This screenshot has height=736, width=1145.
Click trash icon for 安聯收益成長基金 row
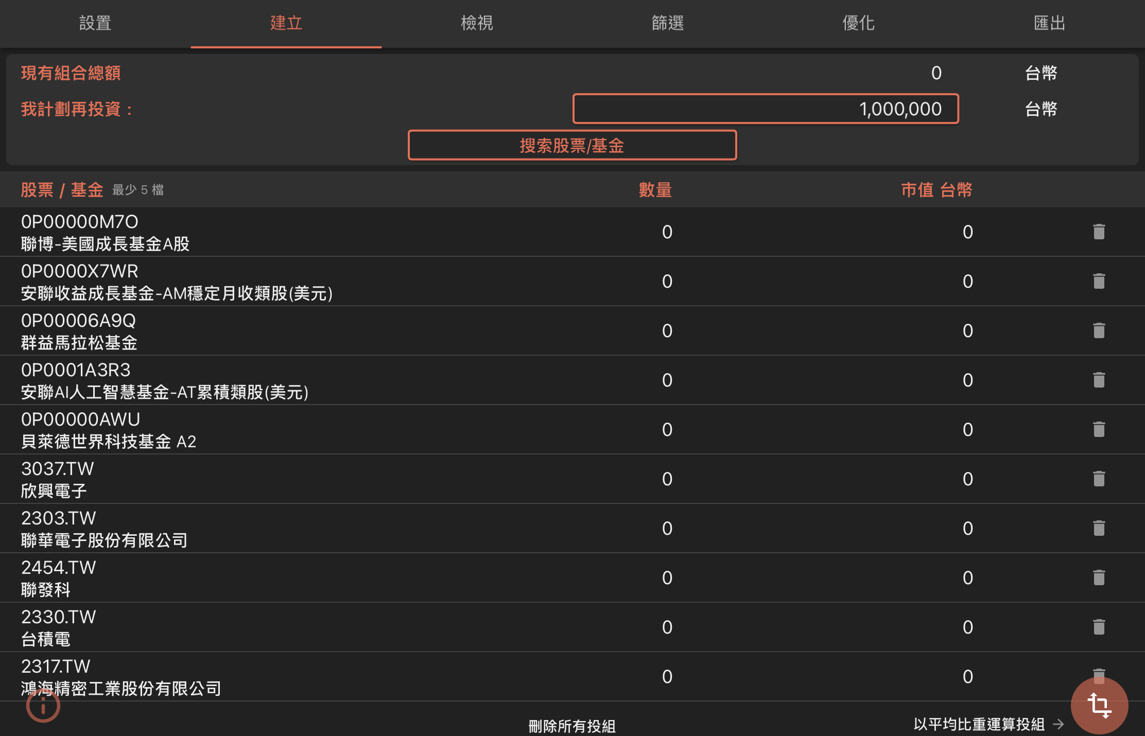[x=1099, y=281]
